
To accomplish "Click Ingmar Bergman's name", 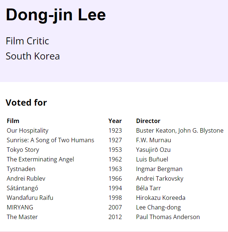I will click(x=159, y=169).
